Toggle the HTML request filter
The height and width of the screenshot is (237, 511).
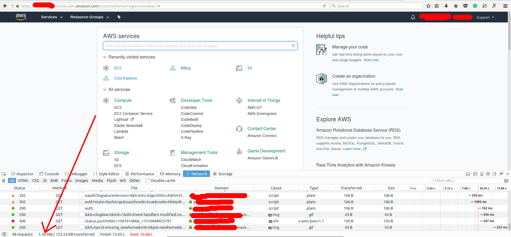coord(23,181)
